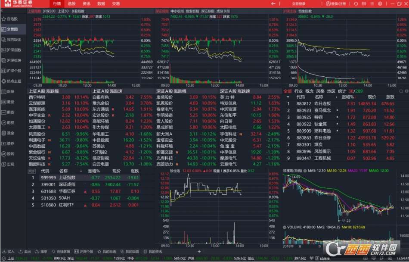Image resolution: width=409 pixels, height=262 pixels.
Task: Expand the dropdown arrow in sector table header
Action: (x=288, y=97)
